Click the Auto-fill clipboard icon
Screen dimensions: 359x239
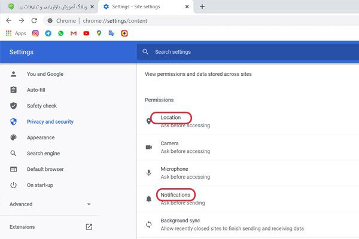(x=14, y=90)
